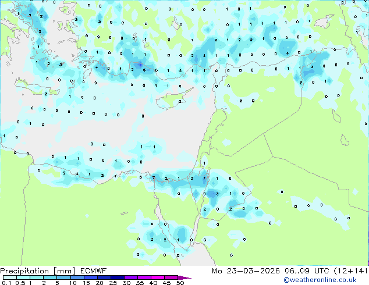The height and width of the screenshot is (285, 369).
Task: Click legend scale label '25'
Action: [113, 283]
